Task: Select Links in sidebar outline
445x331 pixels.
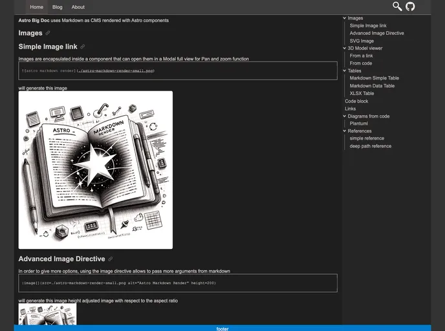Action: coord(350,109)
